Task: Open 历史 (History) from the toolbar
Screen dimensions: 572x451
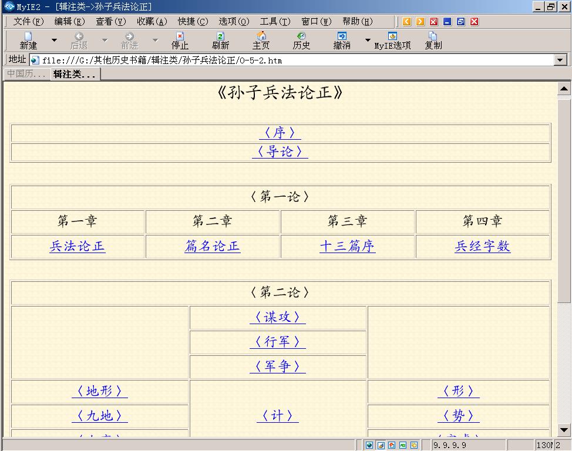Action: point(301,40)
